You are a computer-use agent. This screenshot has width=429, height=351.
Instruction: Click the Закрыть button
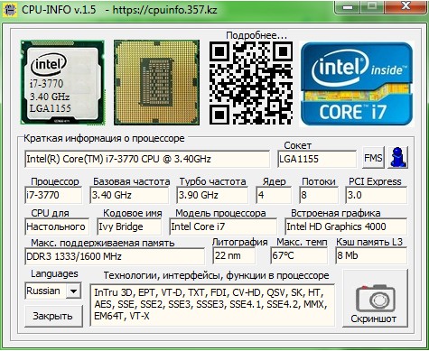tap(53, 316)
